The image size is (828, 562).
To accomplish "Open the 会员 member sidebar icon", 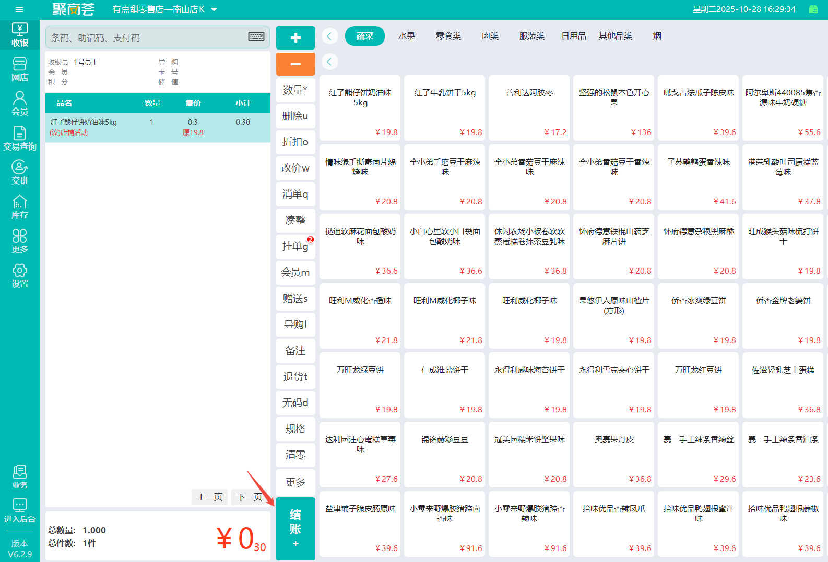I will pyautogui.click(x=20, y=104).
